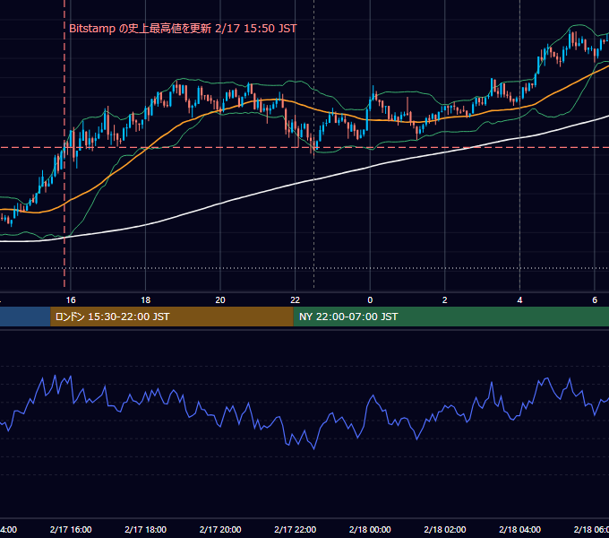609x538 pixels.
Task: Click the 20 hour label on upper axis
Action: [220, 300]
